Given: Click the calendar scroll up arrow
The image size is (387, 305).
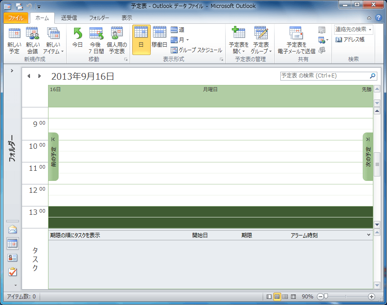Looking at the screenshot, I should pyautogui.click(x=377, y=111).
